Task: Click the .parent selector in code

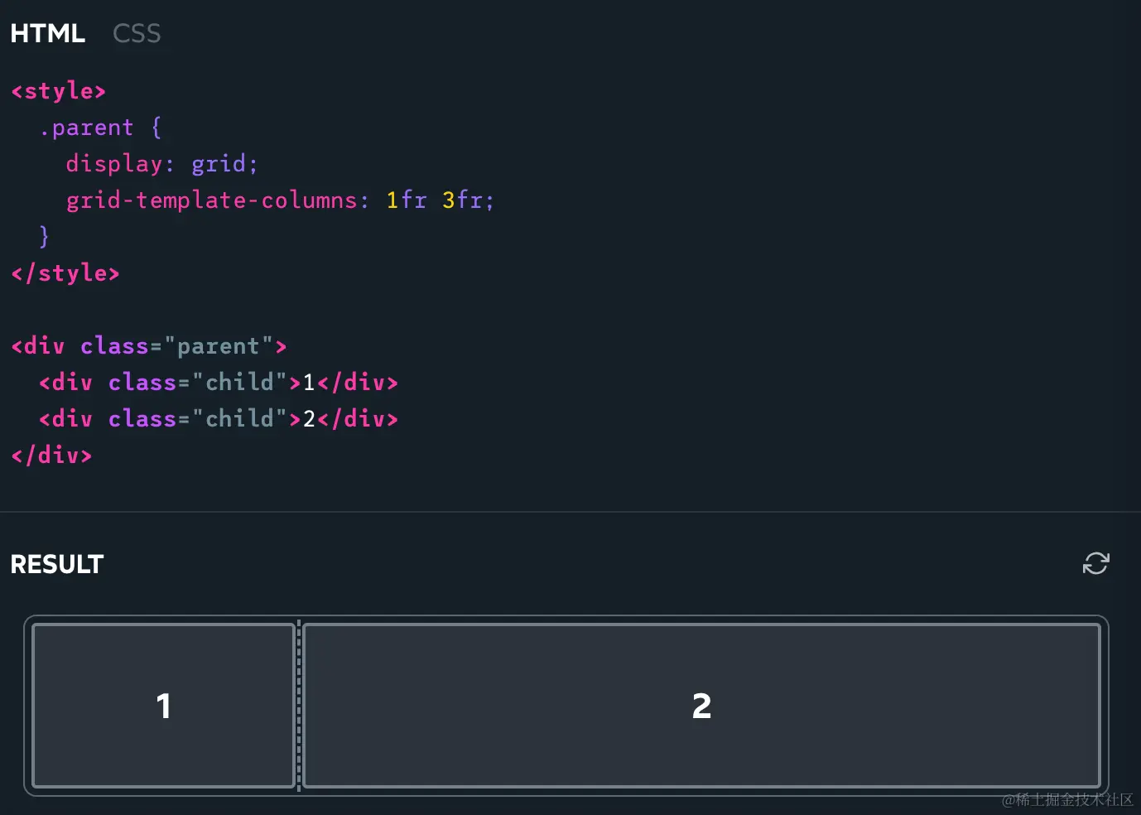Action: (x=87, y=128)
